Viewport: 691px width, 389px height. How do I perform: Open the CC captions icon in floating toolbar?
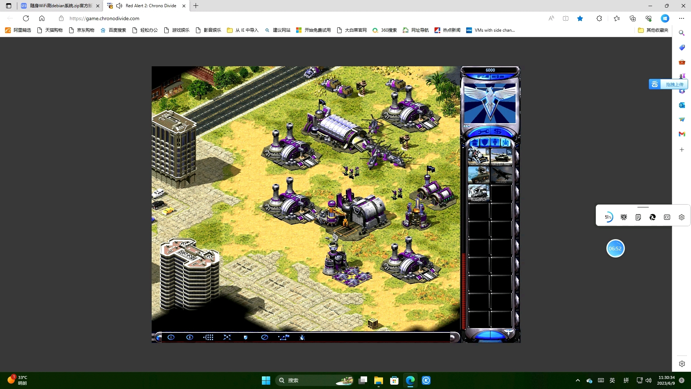667,217
